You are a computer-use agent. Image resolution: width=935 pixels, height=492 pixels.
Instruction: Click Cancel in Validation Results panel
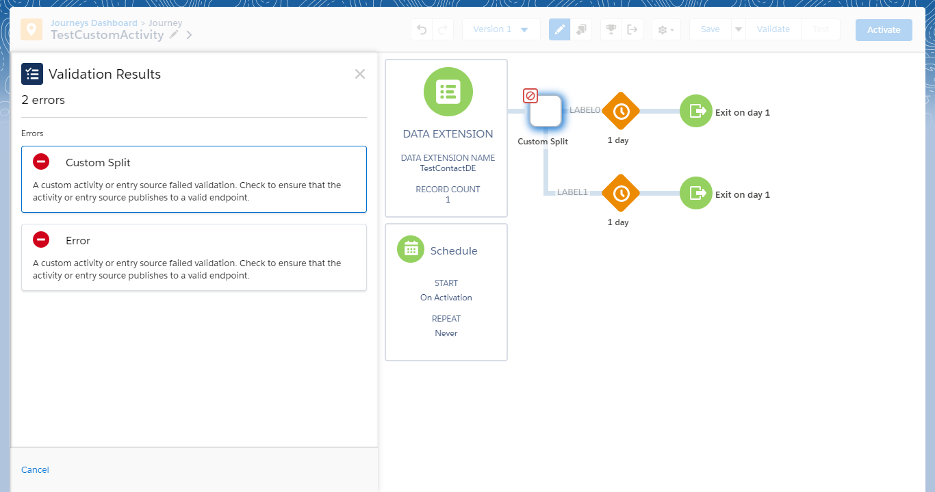pos(35,469)
